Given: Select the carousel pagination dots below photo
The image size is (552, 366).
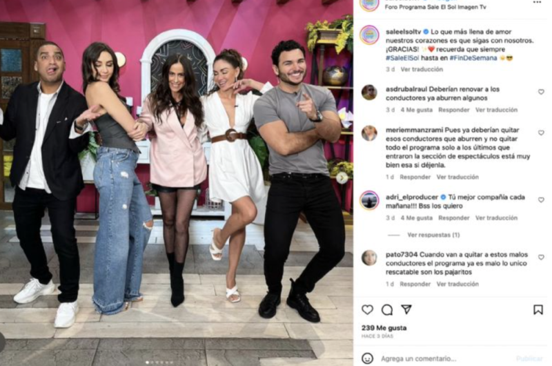Looking at the screenshot, I should [x=159, y=362].
